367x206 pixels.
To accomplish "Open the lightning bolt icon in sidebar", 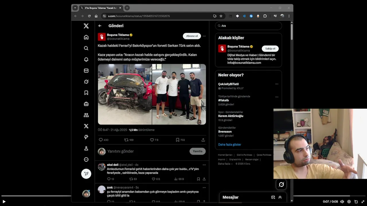I will 86,137.
